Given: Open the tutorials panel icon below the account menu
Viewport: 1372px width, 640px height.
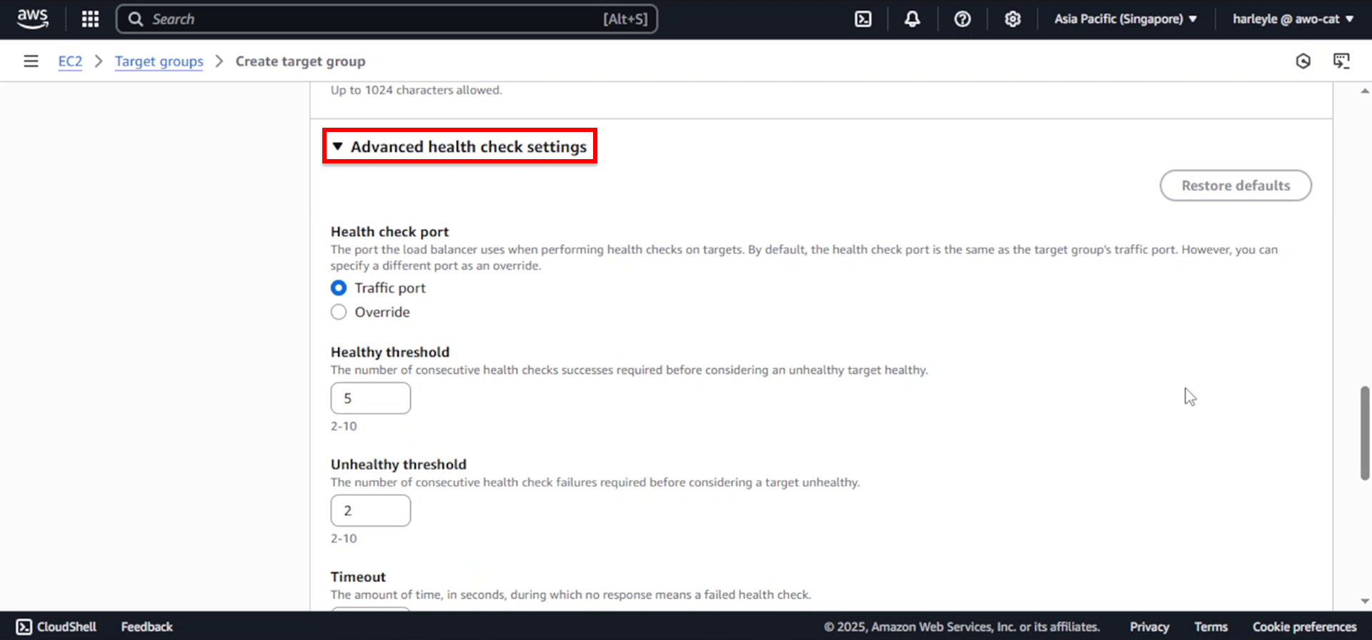Looking at the screenshot, I should click(x=1341, y=61).
